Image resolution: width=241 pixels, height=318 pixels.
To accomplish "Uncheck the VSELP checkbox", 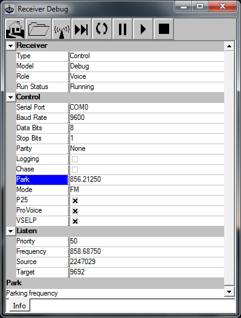I will pos(75,221).
